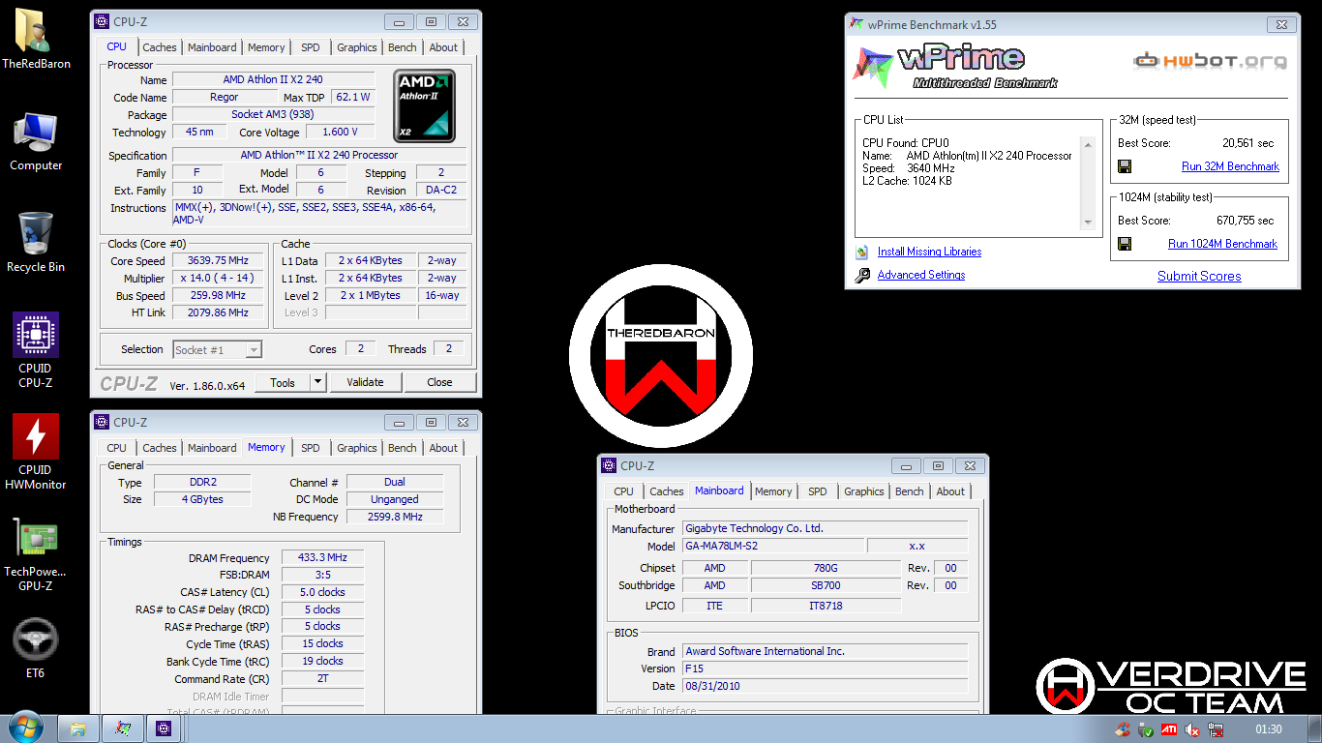Image resolution: width=1322 pixels, height=743 pixels.
Task: Click save icon beside 1024M Best Score
Action: [x=1125, y=244]
